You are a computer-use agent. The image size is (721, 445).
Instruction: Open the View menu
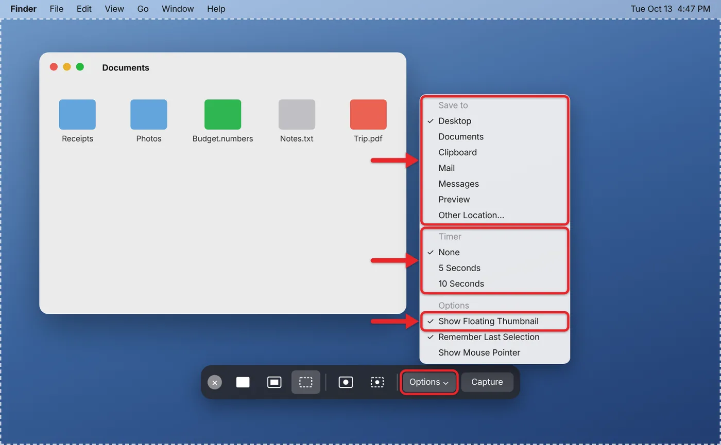[x=114, y=9]
